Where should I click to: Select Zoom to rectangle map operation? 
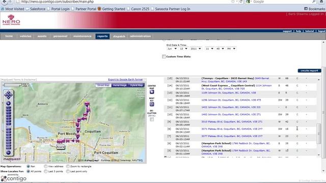(68, 166)
